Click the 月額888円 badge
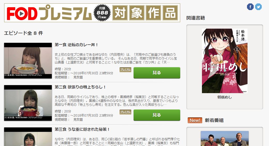The width and height of the screenshot is (269, 146). [x=102, y=13]
